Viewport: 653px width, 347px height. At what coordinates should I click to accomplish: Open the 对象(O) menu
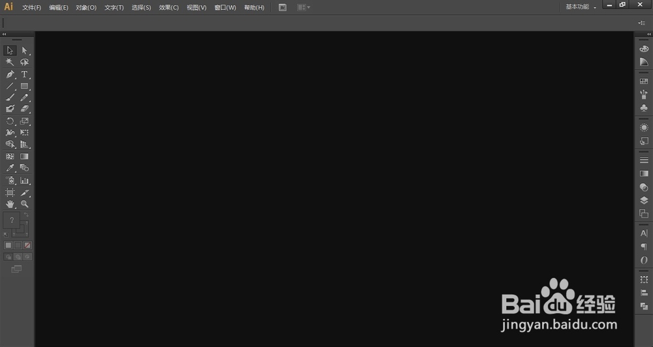point(86,7)
